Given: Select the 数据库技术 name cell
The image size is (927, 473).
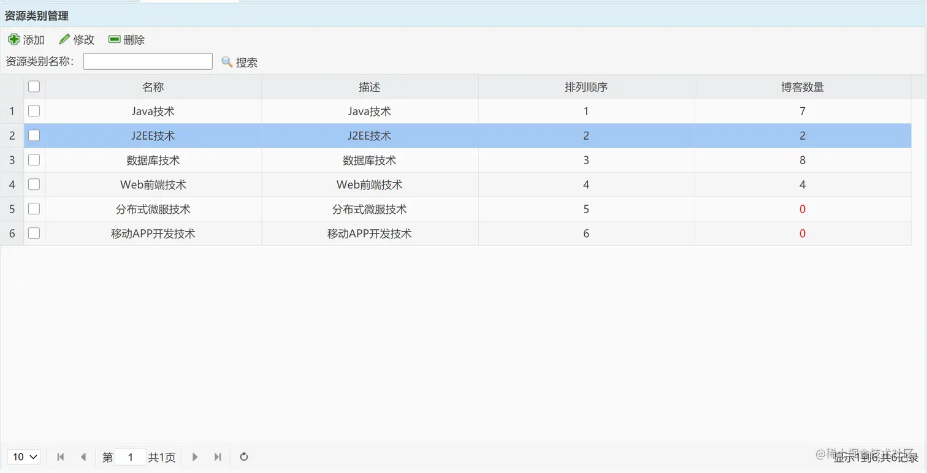Looking at the screenshot, I should pyautogui.click(x=153, y=161).
